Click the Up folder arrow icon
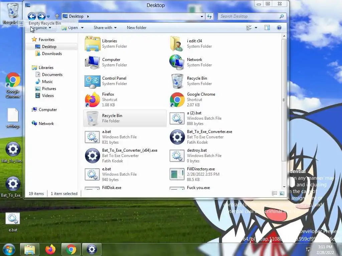The image size is (342, 256). tap(57, 16)
